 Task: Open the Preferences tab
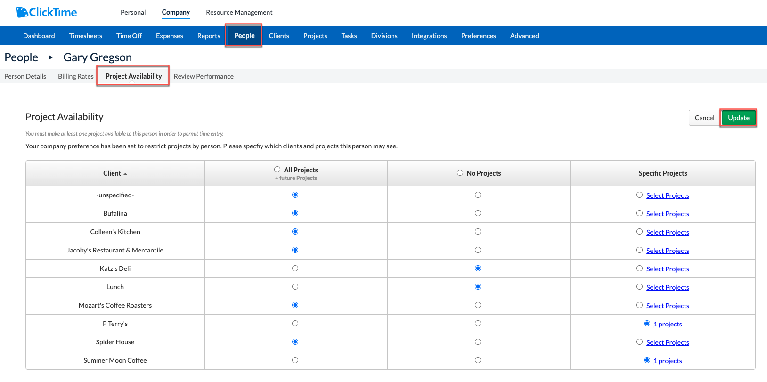478,36
